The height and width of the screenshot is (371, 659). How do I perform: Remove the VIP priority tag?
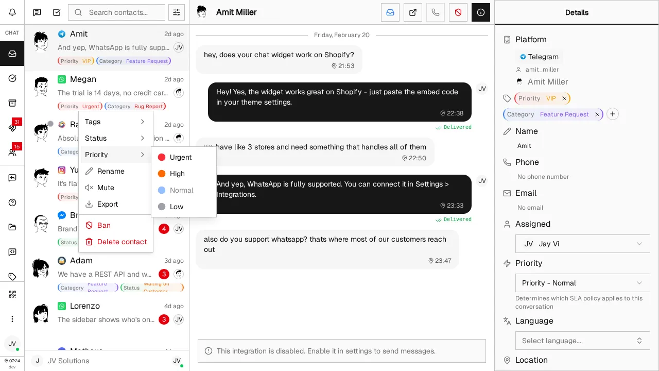(x=564, y=98)
